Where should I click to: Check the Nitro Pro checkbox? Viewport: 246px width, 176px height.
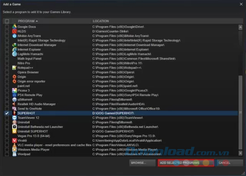coord(7,63)
